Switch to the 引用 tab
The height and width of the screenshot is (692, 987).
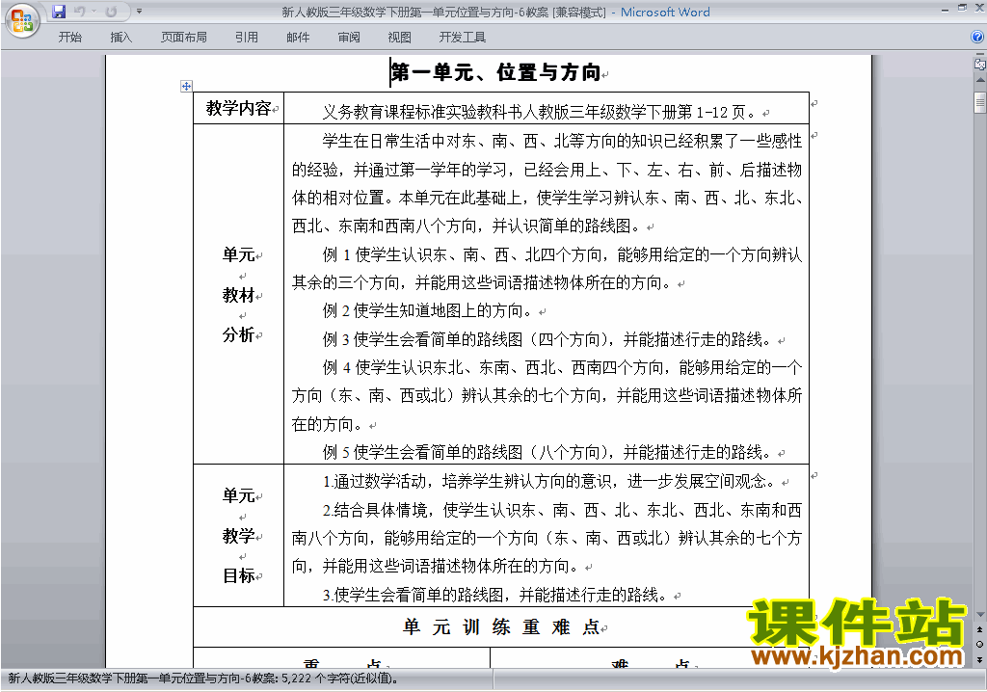click(247, 38)
